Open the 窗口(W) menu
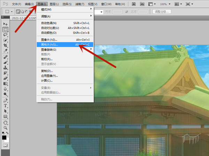The height and width of the screenshot is (156, 209). [x=106, y=4]
